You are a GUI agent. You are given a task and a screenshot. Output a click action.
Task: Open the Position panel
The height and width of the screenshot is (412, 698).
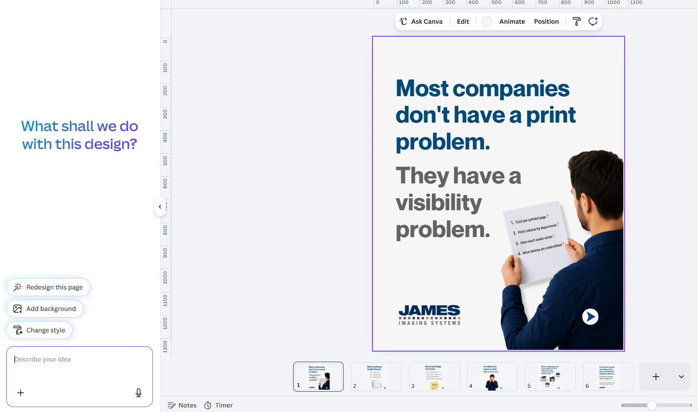coord(546,21)
